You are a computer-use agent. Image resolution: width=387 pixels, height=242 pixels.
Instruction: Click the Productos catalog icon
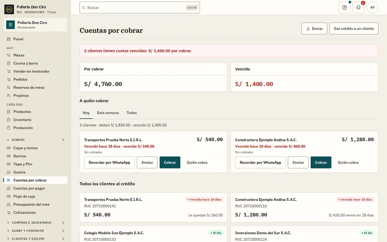[x=9, y=112]
